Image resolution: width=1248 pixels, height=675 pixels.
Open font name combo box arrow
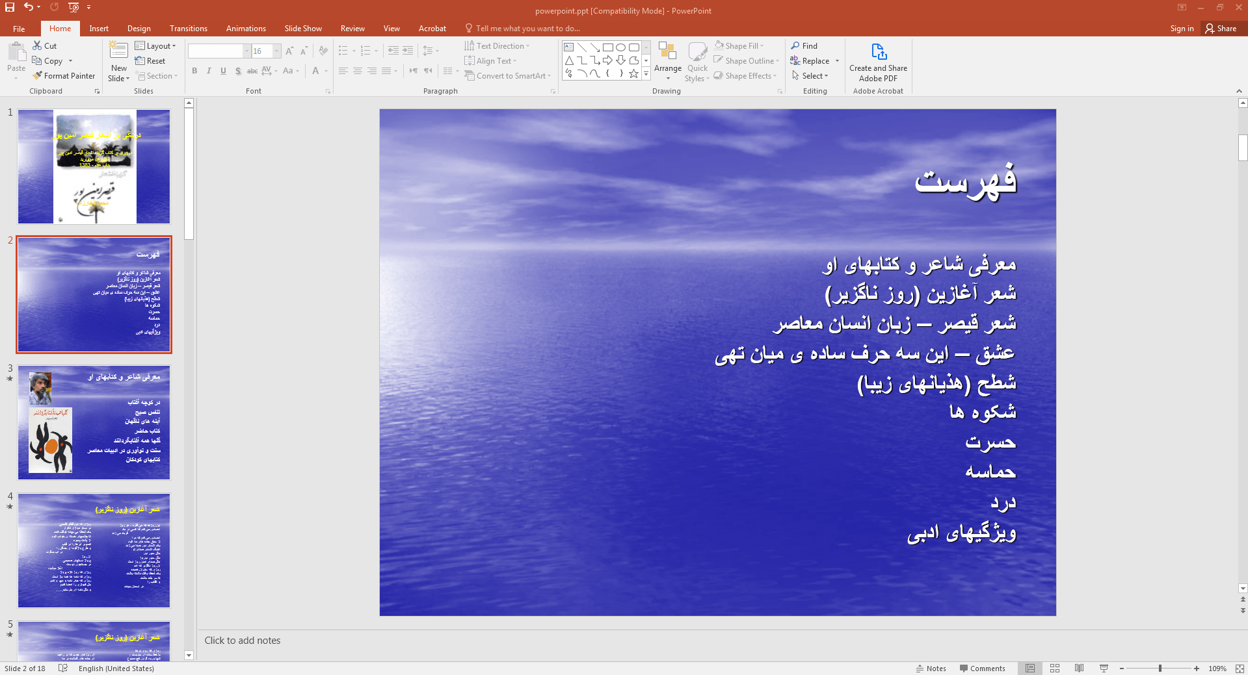coord(246,51)
